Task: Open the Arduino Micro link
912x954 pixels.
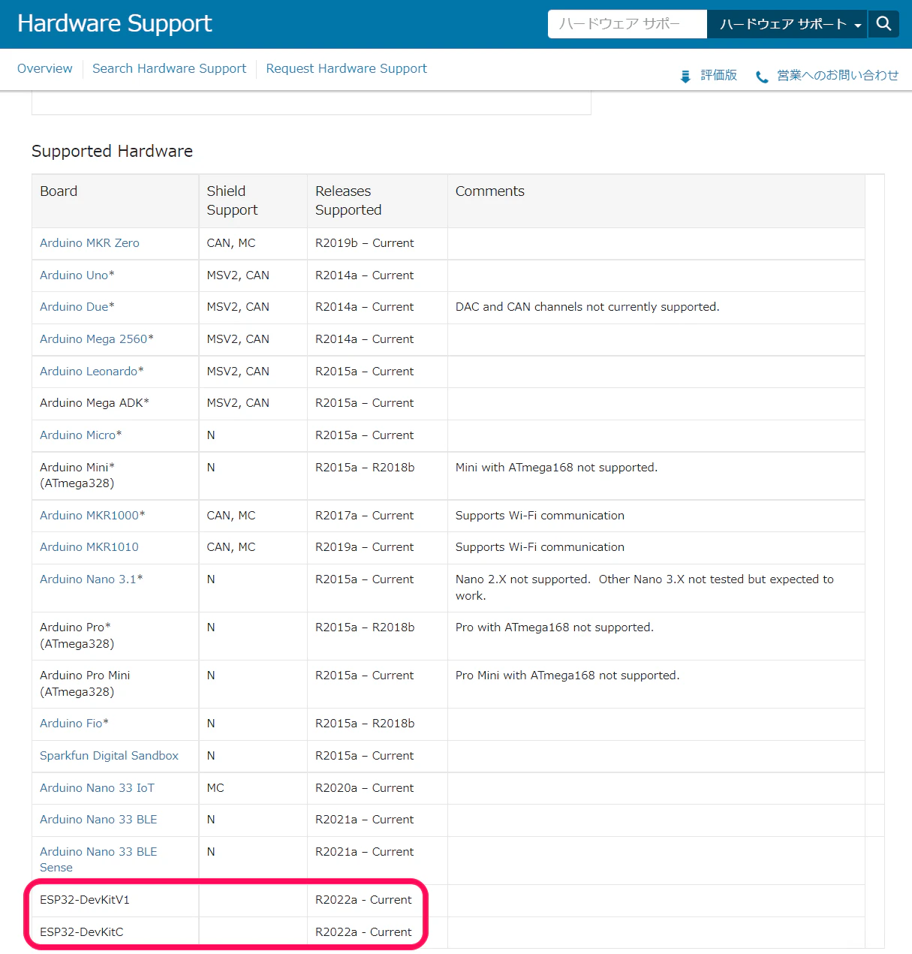Action: pos(78,435)
